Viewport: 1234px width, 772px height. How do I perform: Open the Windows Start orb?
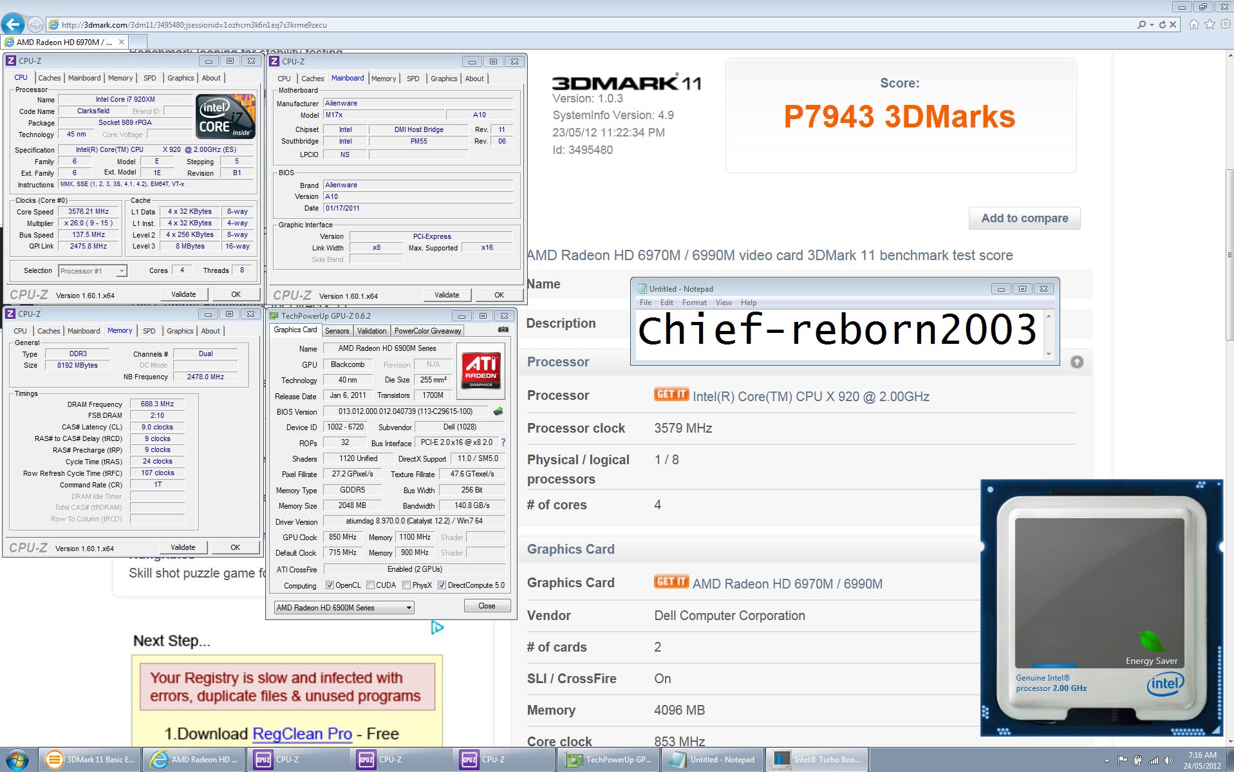[17, 760]
